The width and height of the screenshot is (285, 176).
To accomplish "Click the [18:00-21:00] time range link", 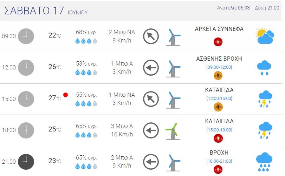I will pyautogui.click(x=219, y=161).
